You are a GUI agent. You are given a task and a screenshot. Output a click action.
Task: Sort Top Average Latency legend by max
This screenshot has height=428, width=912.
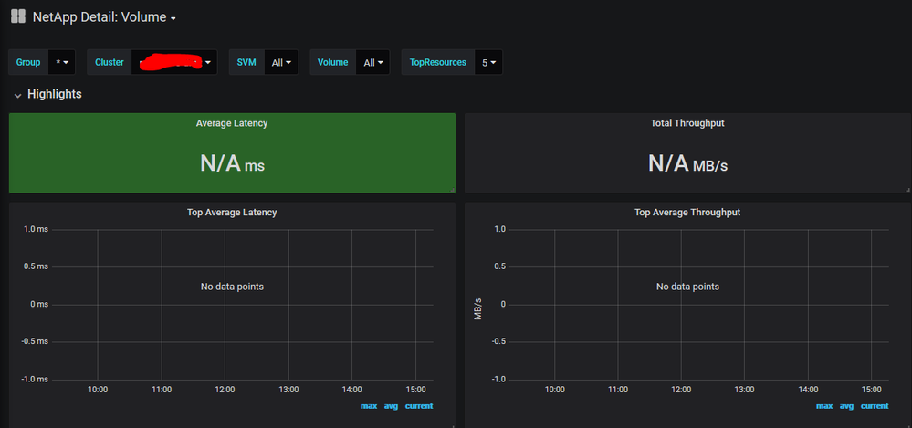tap(369, 406)
